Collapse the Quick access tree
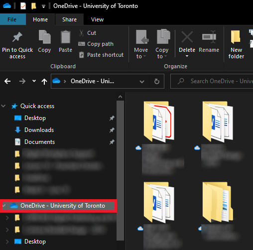253x250 pixels. click(3, 106)
